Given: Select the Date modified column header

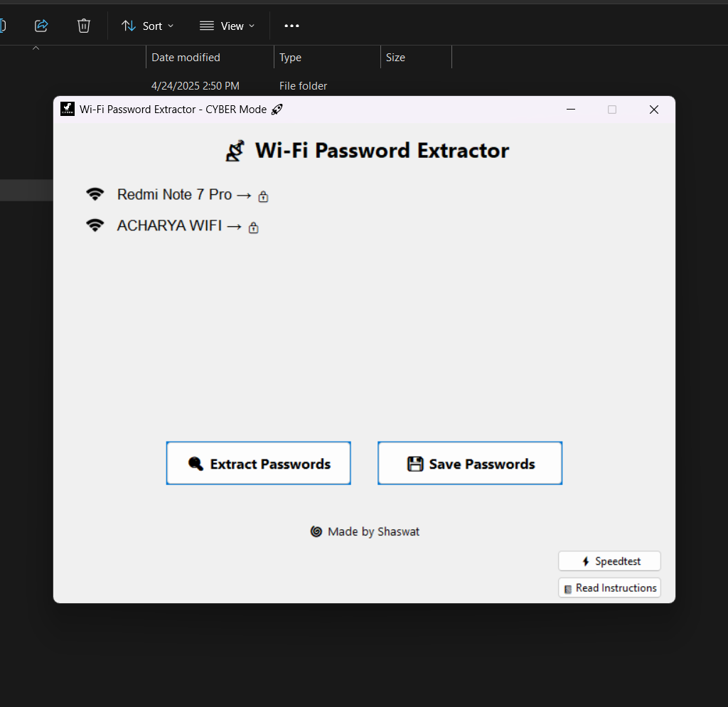Looking at the screenshot, I should [187, 57].
